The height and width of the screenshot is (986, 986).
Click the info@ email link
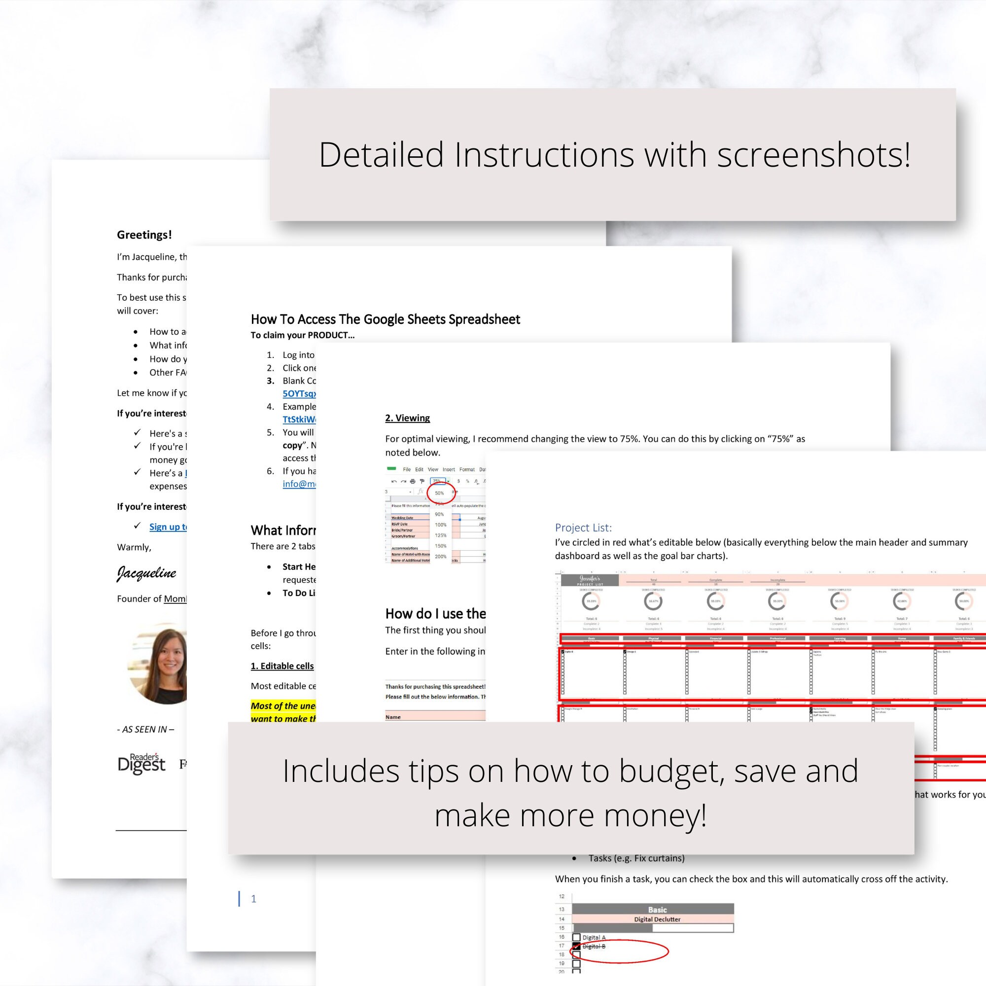(299, 484)
